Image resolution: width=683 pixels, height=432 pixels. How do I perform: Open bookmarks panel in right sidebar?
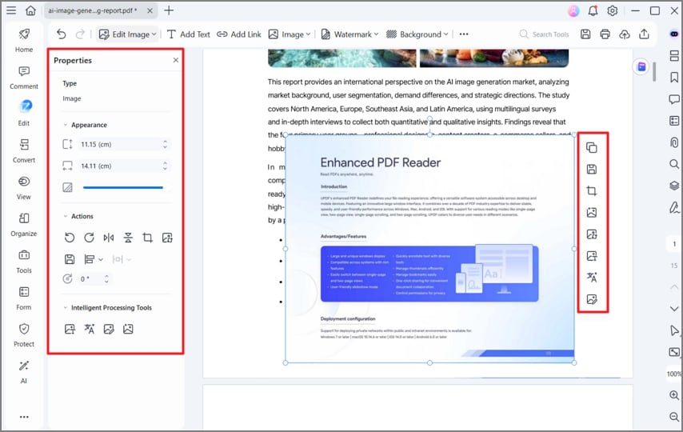[x=674, y=77]
